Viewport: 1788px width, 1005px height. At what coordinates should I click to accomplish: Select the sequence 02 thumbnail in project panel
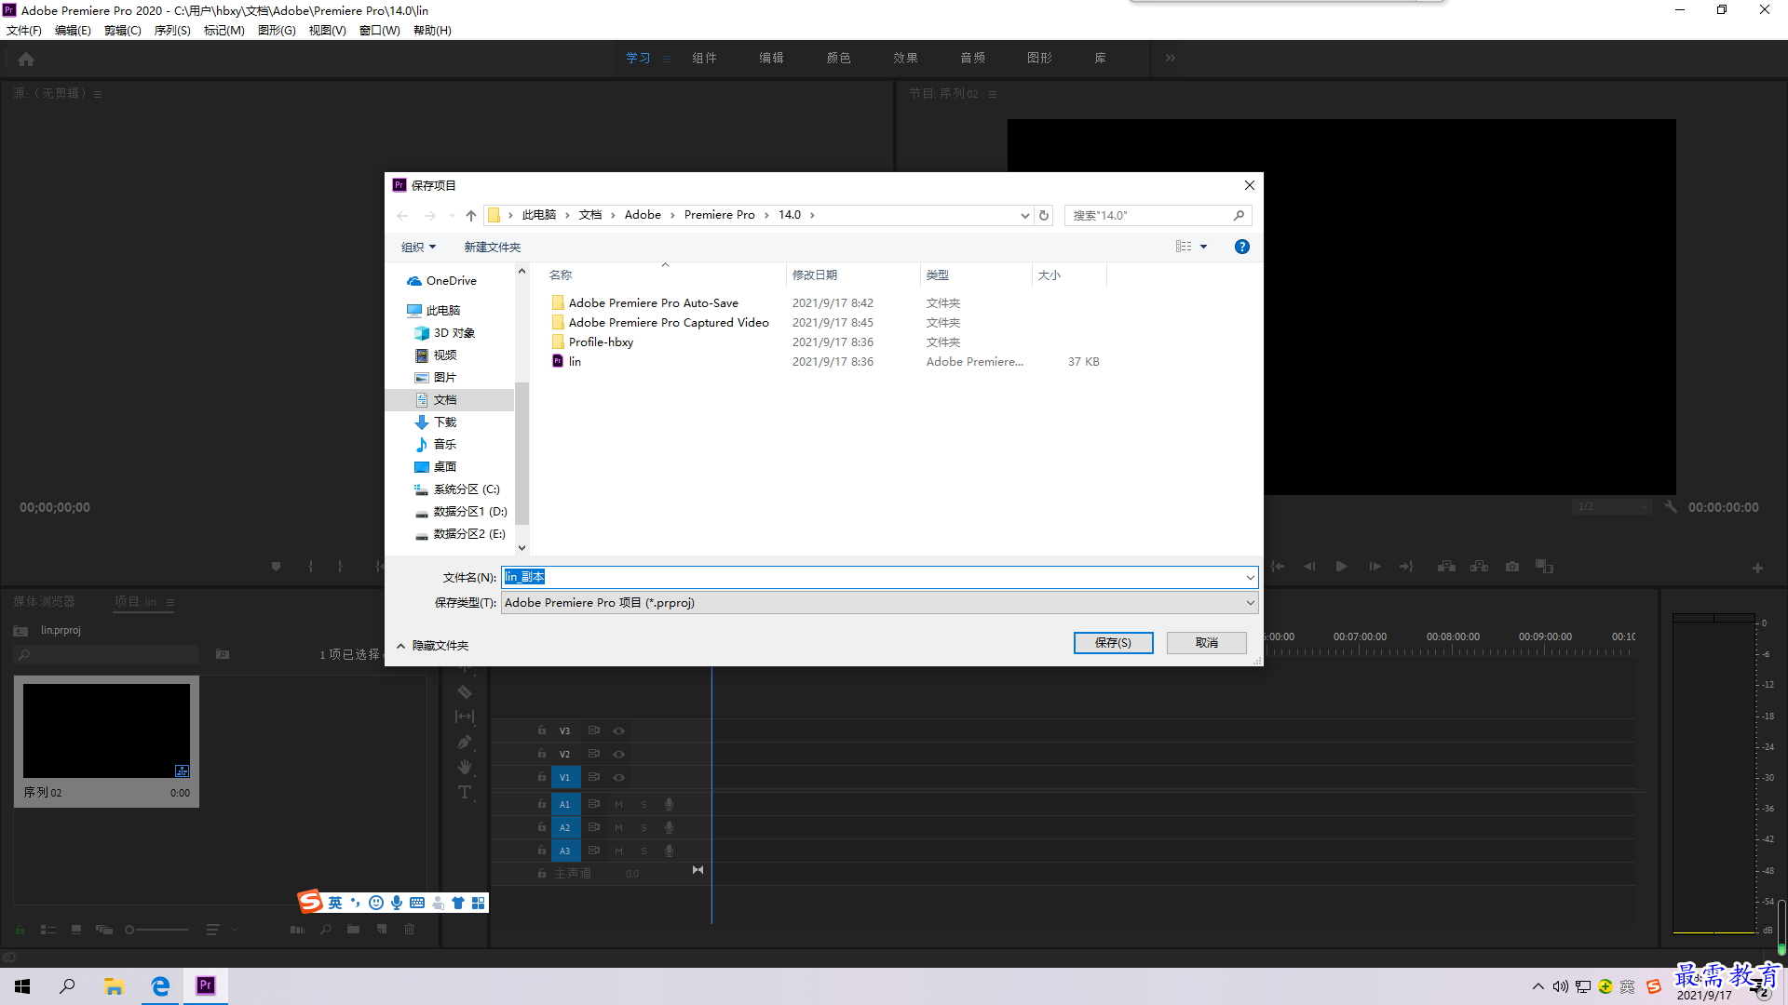click(106, 730)
